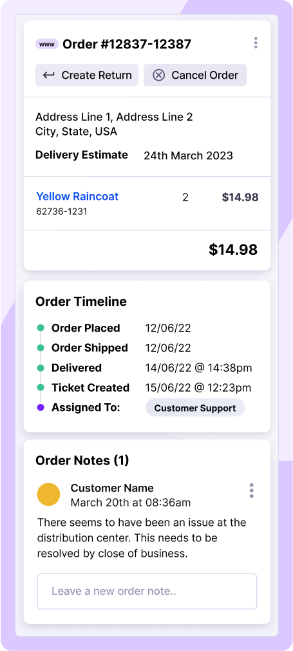The height and width of the screenshot is (651, 293).
Task: Click the yellow customer avatar
Action: pyautogui.click(x=48, y=494)
